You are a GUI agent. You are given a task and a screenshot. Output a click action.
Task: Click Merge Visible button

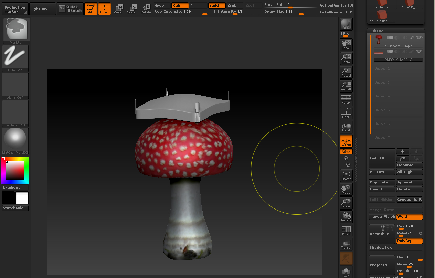pyautogui.click(x=382, y=217)
